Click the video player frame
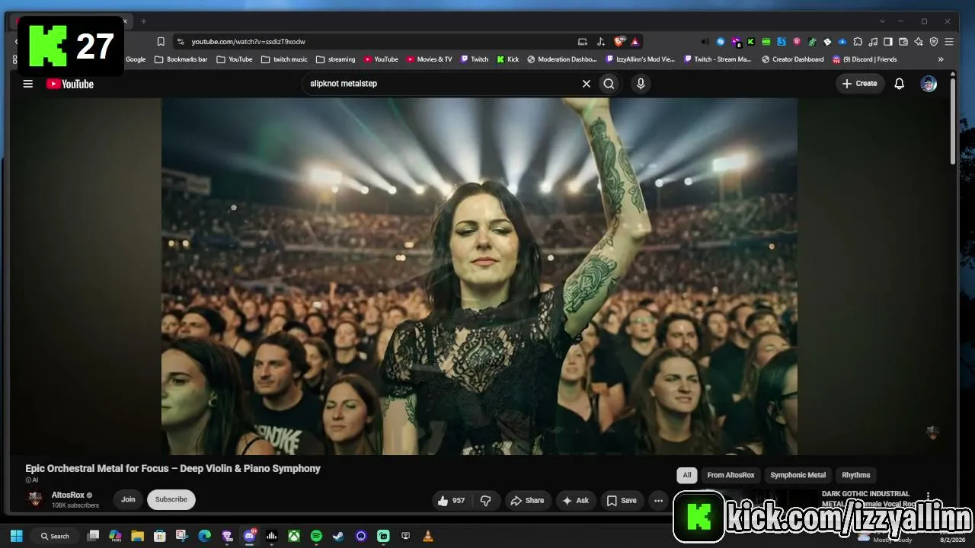 (479, 276)
